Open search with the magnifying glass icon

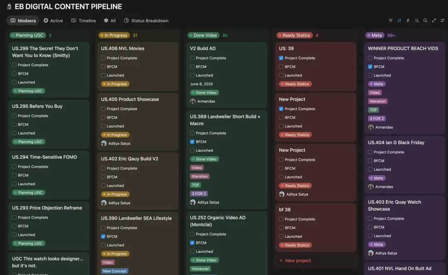pyautogui.click(x=425, y=21)
